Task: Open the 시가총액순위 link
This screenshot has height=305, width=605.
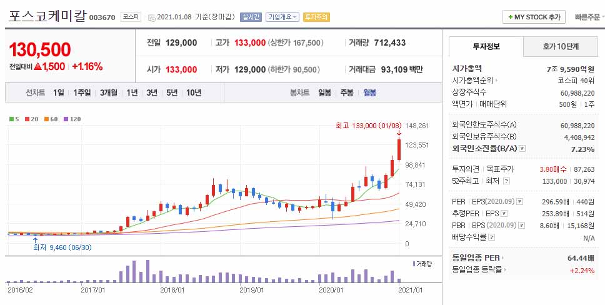Action: click(x=475, y=81)
